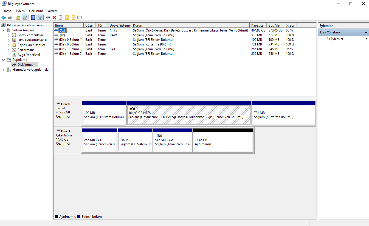This screenshot has height=226, width=369.
Task: Click the red X delete icon
Action: [54, 18]
